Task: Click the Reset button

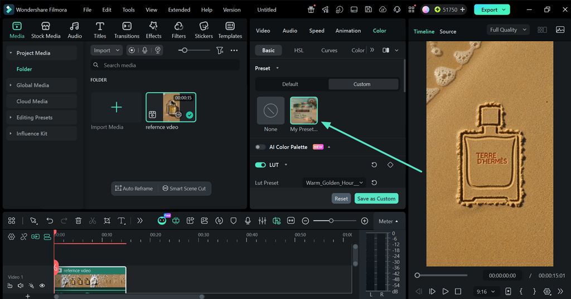Action: point(341,198)
